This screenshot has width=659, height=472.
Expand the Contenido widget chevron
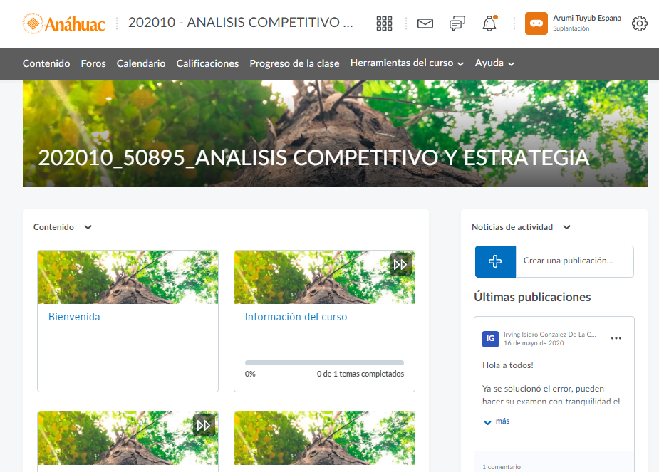(88, 227)
